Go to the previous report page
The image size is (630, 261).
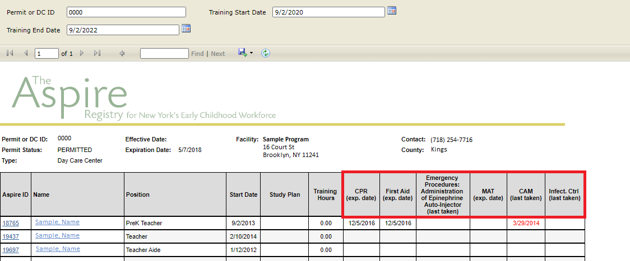[x=26, y=54]
